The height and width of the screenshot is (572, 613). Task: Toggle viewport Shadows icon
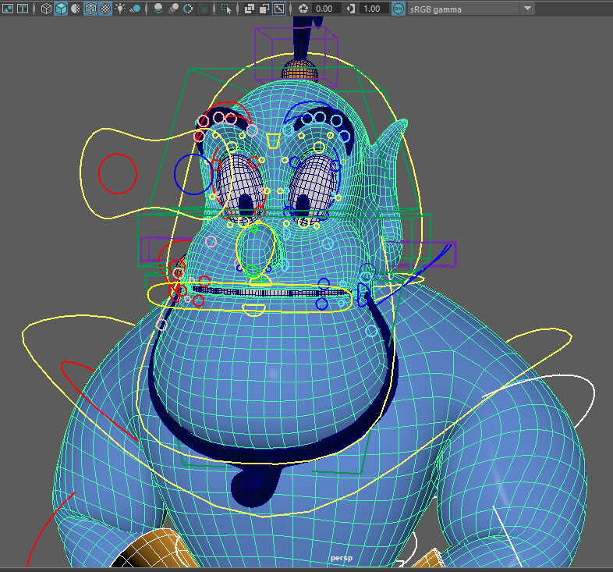coord(135,9)
